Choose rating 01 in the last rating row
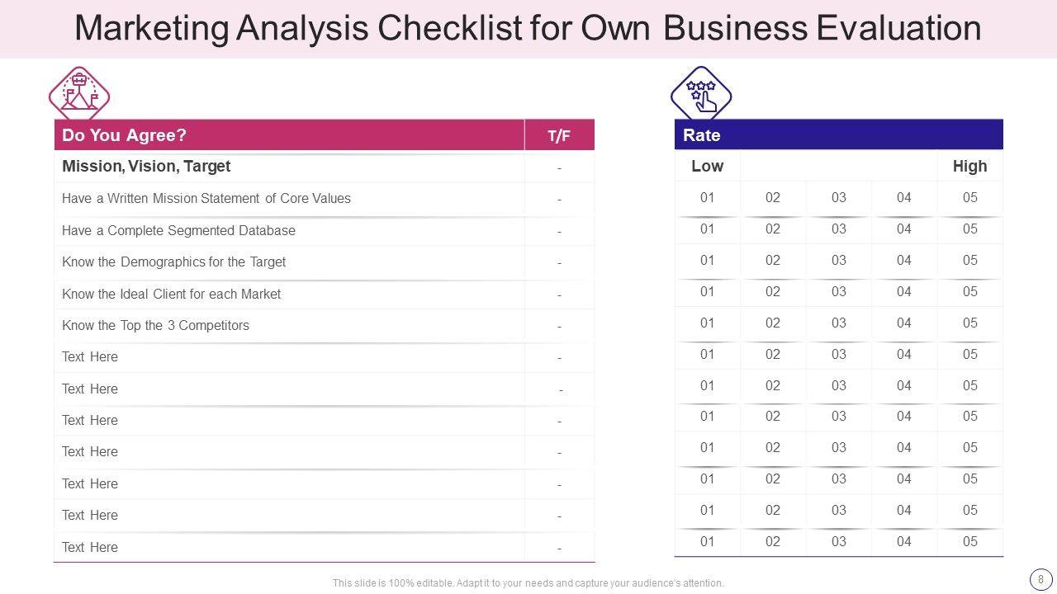 tap(707, 541)
